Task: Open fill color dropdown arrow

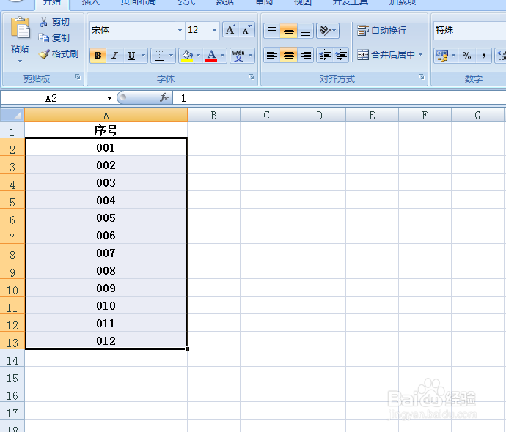Action: click(198, 56)
